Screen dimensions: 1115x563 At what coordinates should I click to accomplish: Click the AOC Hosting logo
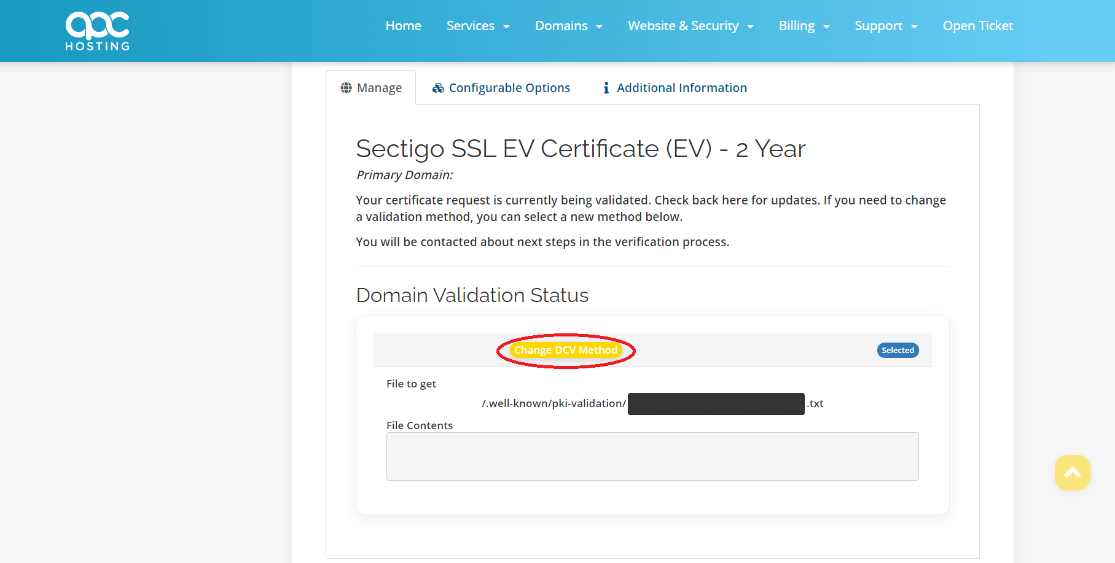pyautogui.click(x=98, y=31)
